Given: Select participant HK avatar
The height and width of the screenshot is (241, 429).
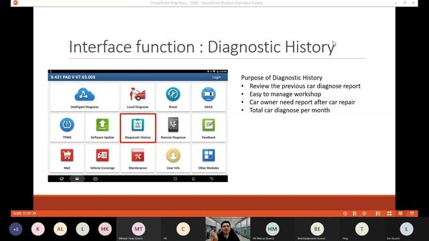Looking at the screenshot, I should [105, 229].
